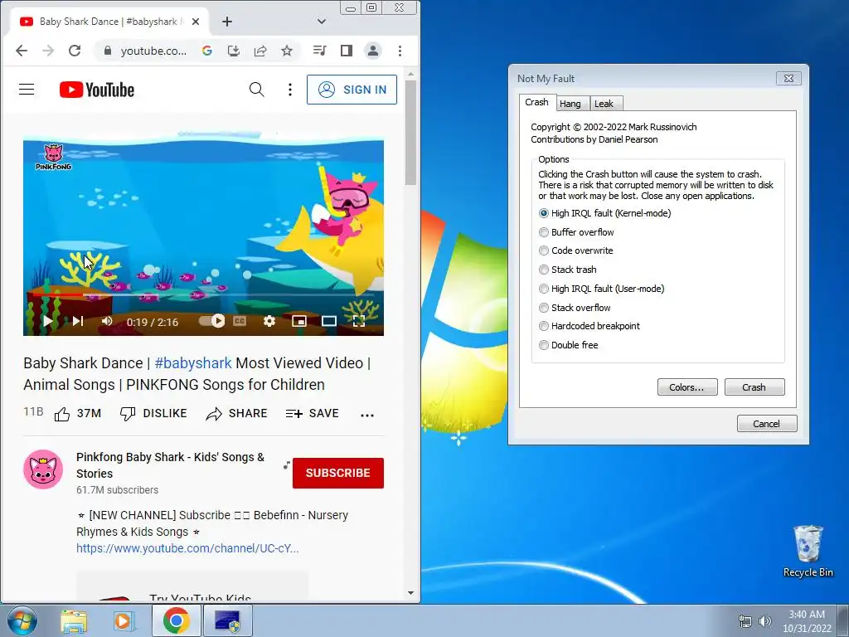
Task: Click the install app icon in address bar
Action: (233, 51)
